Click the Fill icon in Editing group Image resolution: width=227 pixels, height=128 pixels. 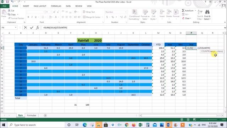pyautogui.click(x=183, y=15)
